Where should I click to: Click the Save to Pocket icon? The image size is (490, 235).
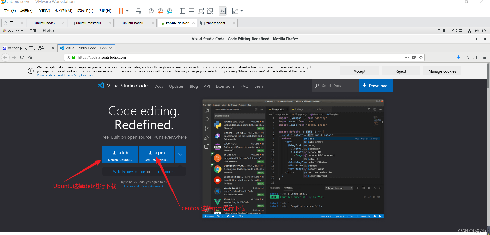tap(414, 57)
